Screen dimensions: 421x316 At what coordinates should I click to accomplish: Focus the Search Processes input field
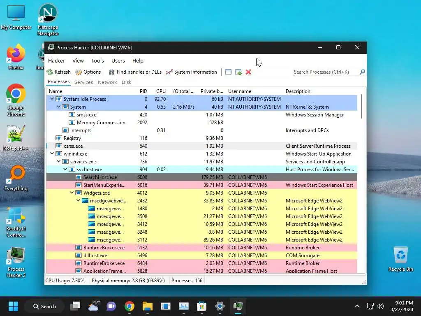pyautogui.click(x=326, y=72)
